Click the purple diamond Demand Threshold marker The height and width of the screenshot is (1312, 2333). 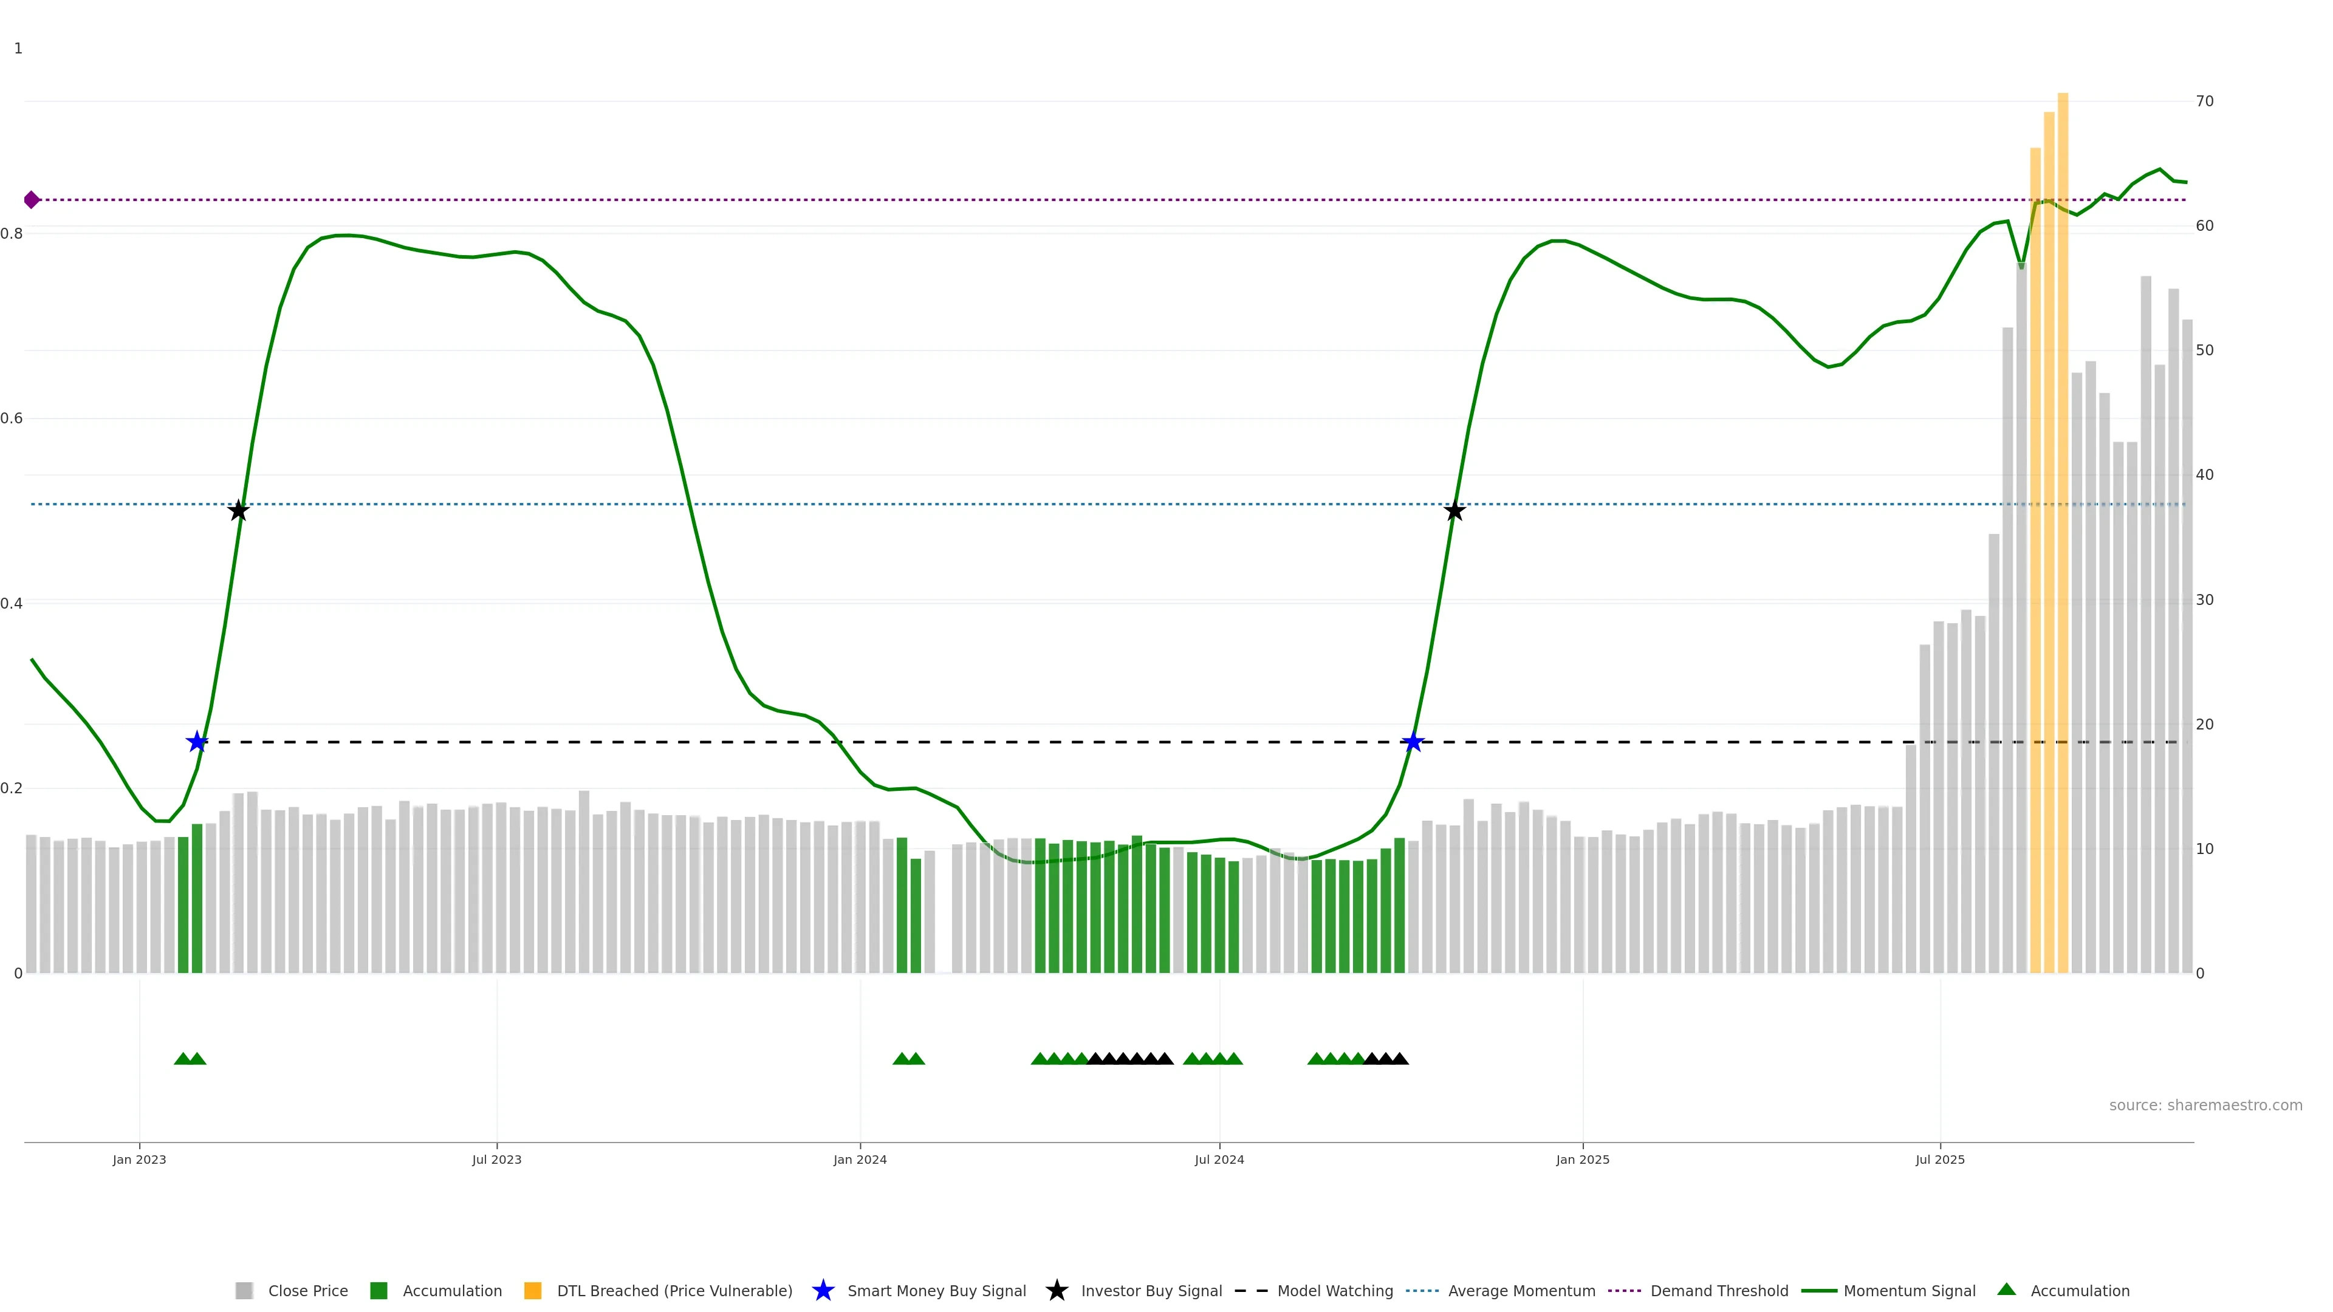tap(32, 200)
